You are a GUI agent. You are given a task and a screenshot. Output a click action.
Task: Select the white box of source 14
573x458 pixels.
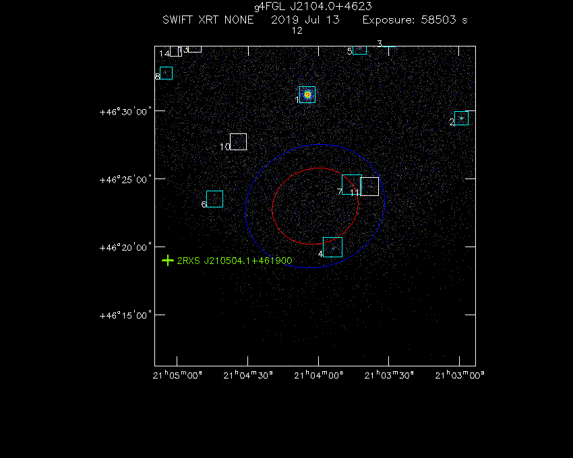176,51
